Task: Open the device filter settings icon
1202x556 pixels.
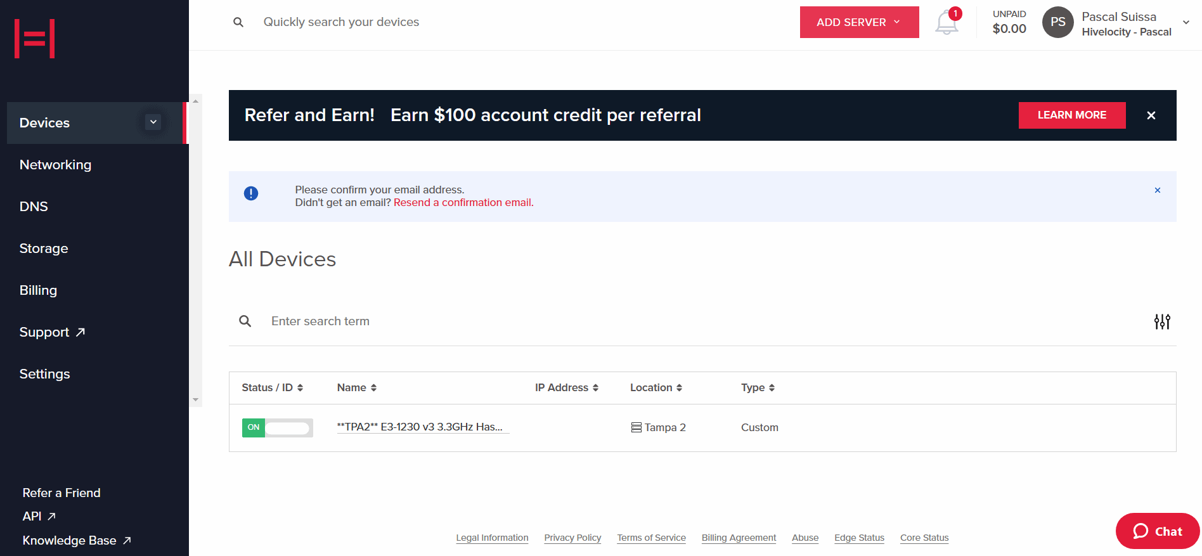Action: tap(1162, 321)
